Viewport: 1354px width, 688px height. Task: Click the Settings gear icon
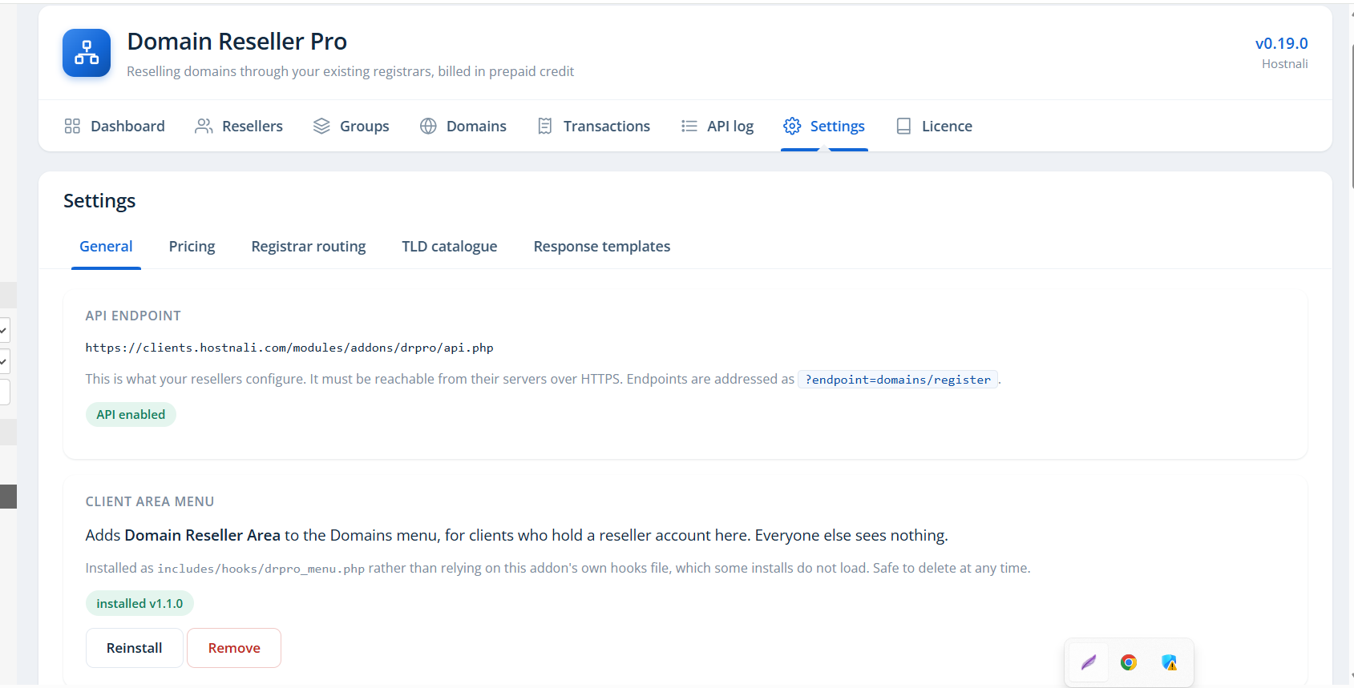click(x=792, y=126)
